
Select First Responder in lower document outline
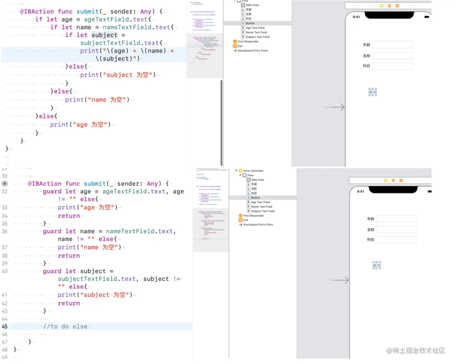pos(251,216)
